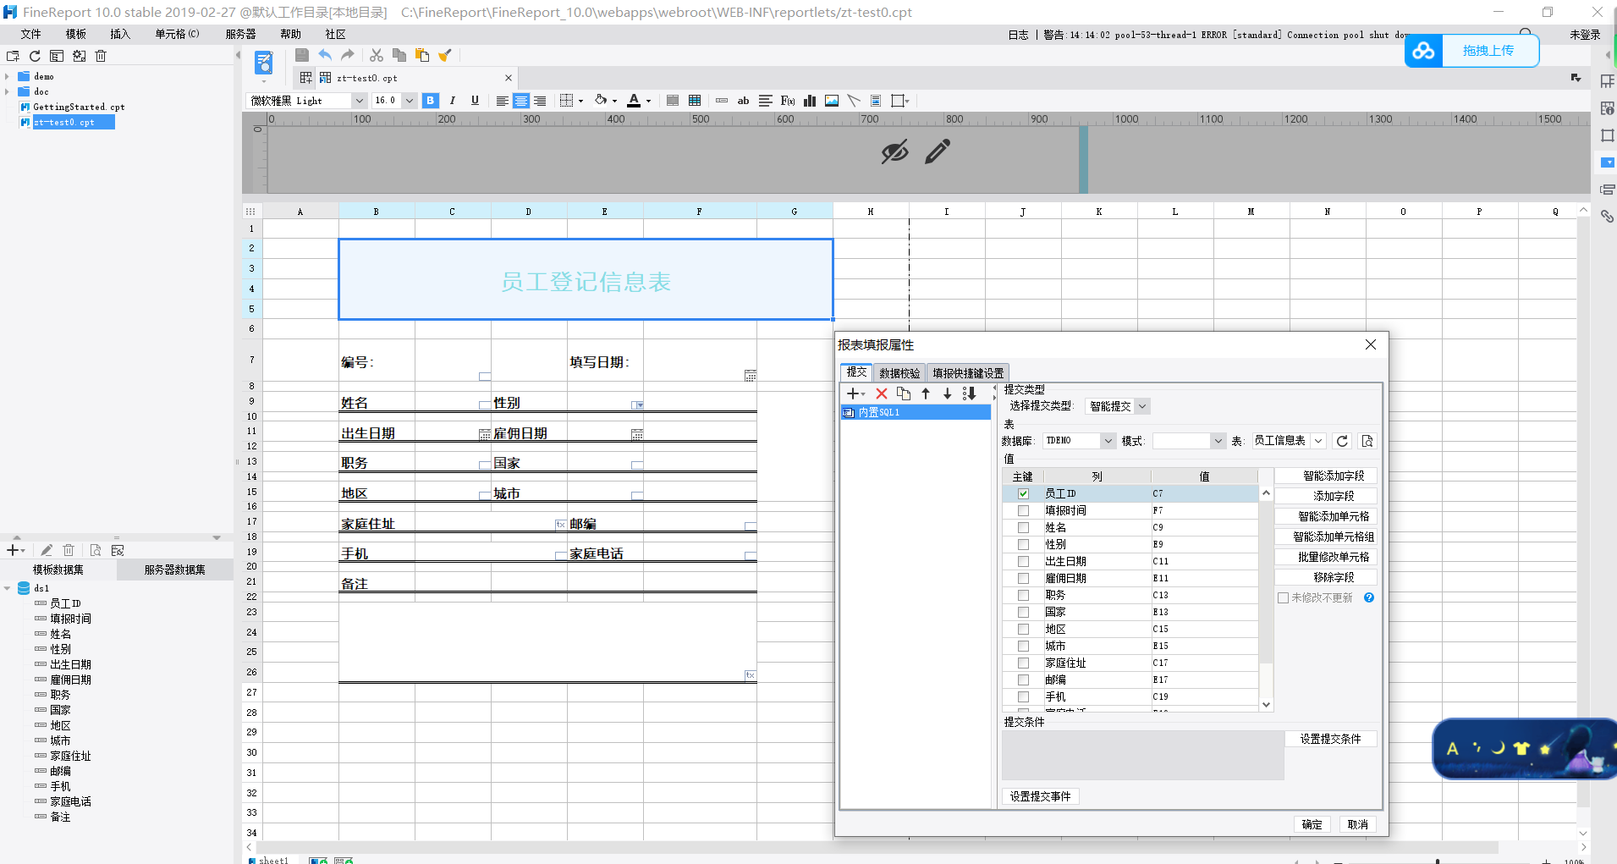Refresh the table list in the dialog
Screen dimensions: 1617x864
[x=1342, y=441]
